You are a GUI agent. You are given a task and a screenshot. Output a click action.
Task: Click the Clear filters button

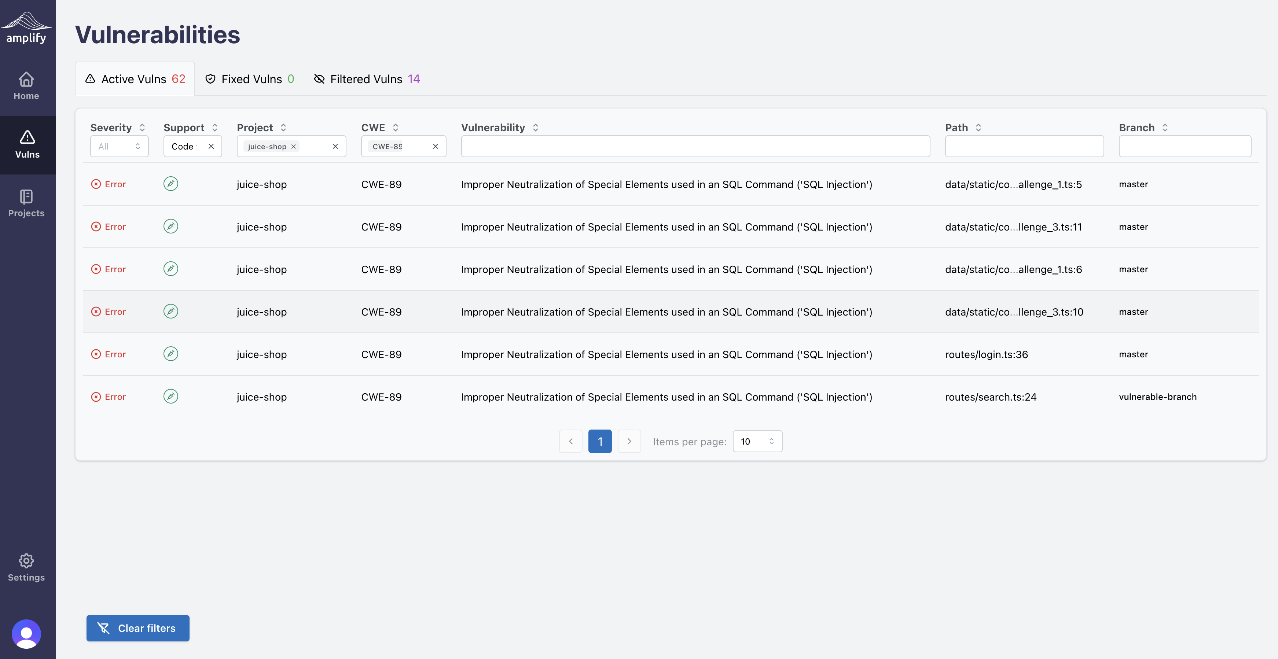click(138, 628)
